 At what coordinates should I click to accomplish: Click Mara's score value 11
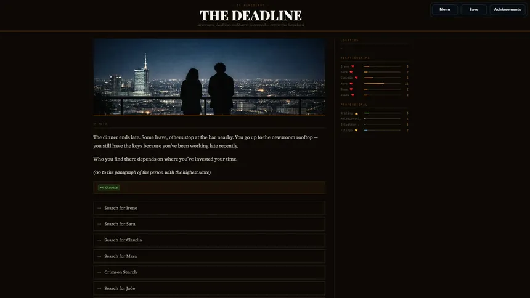406,84
